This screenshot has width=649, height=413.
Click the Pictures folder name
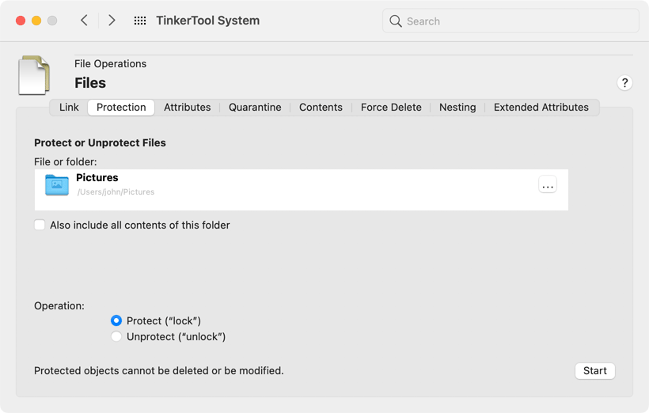click(97, 177)
